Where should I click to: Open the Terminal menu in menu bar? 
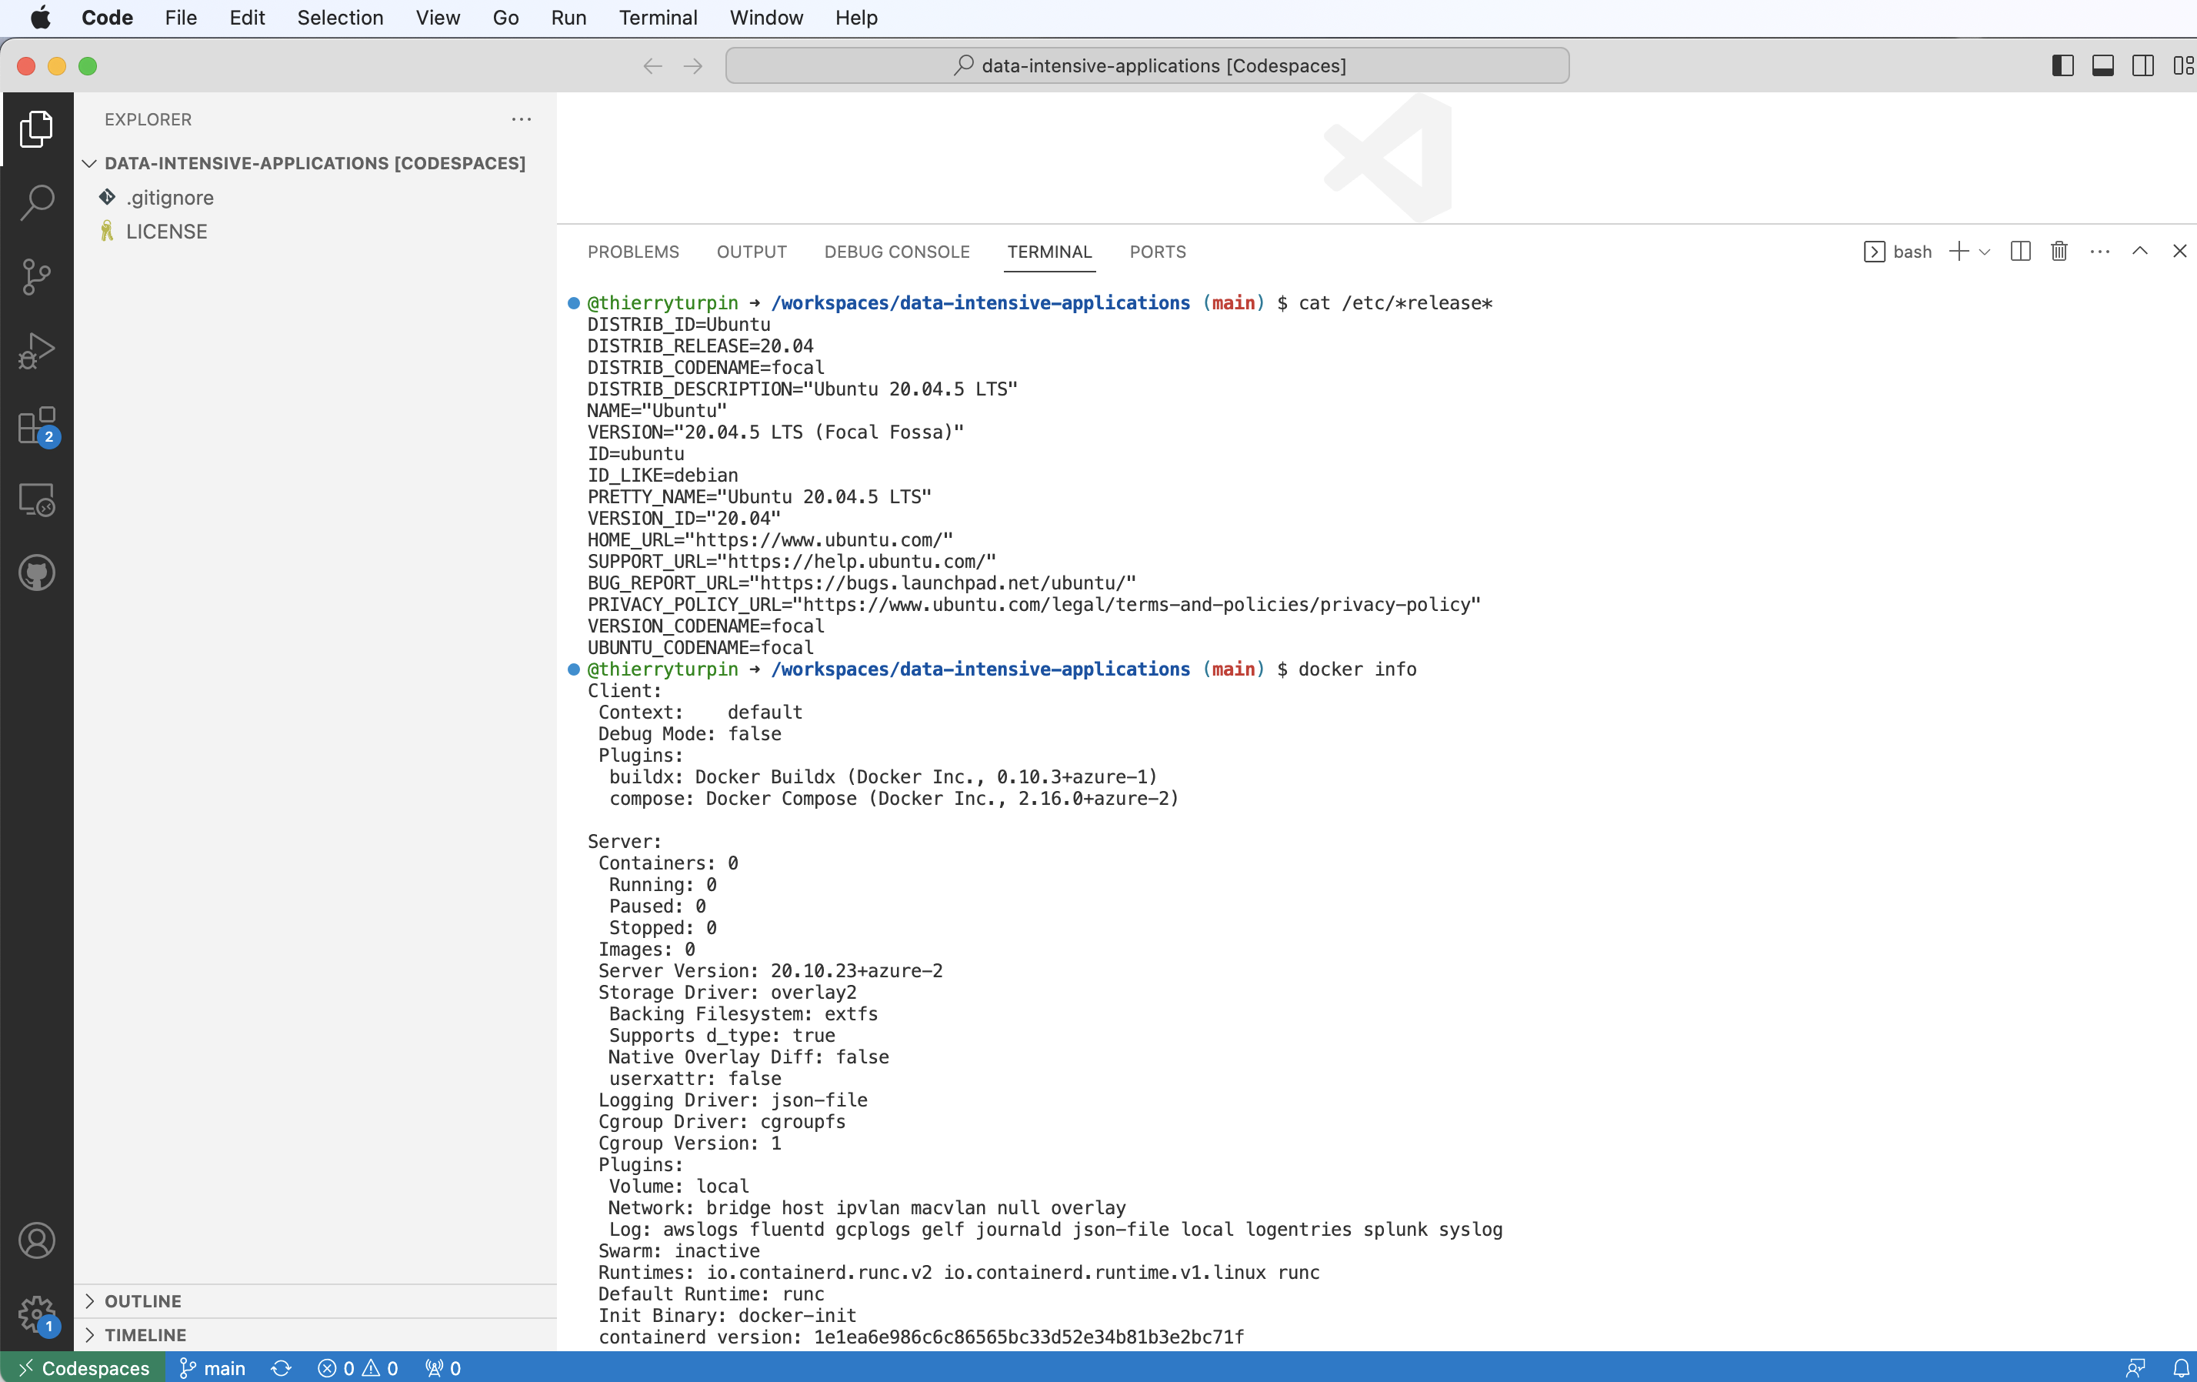pos(657,18)
